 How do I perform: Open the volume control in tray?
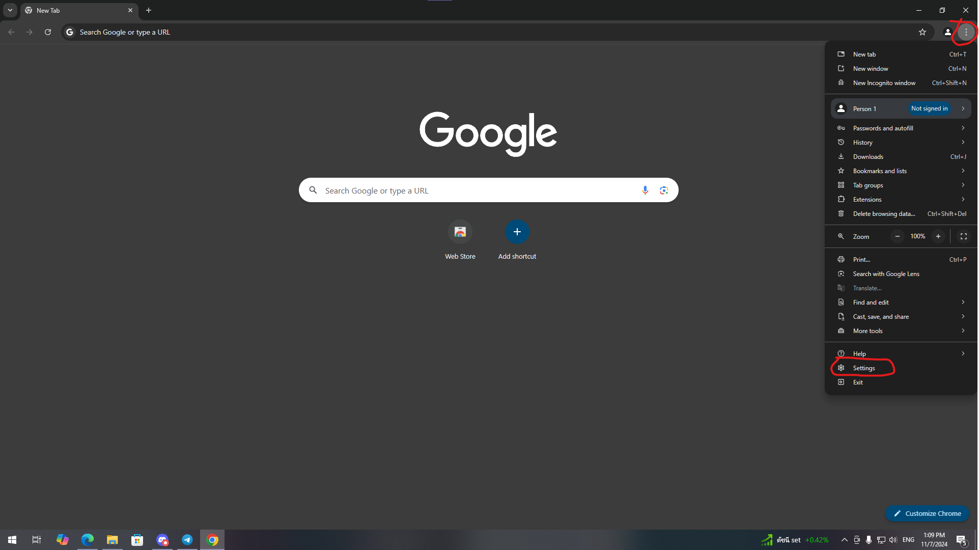894,540
